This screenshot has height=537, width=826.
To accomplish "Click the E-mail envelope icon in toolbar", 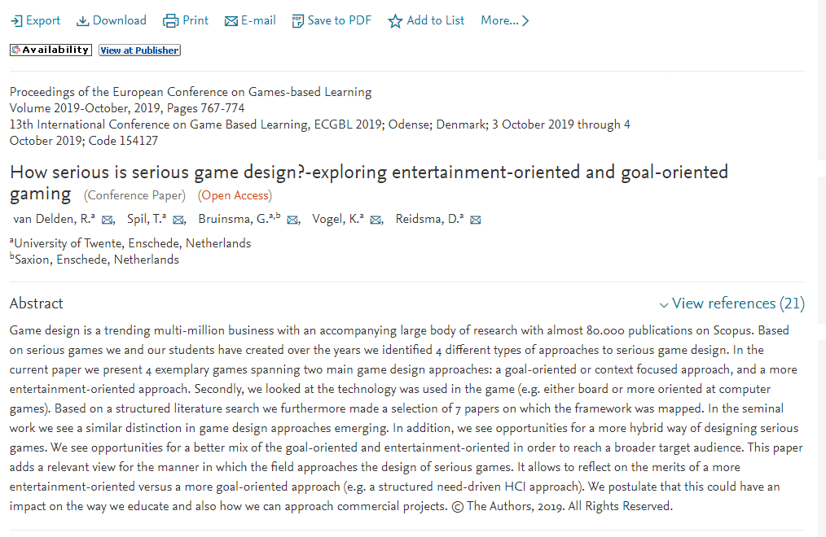I will click(231, 21).
